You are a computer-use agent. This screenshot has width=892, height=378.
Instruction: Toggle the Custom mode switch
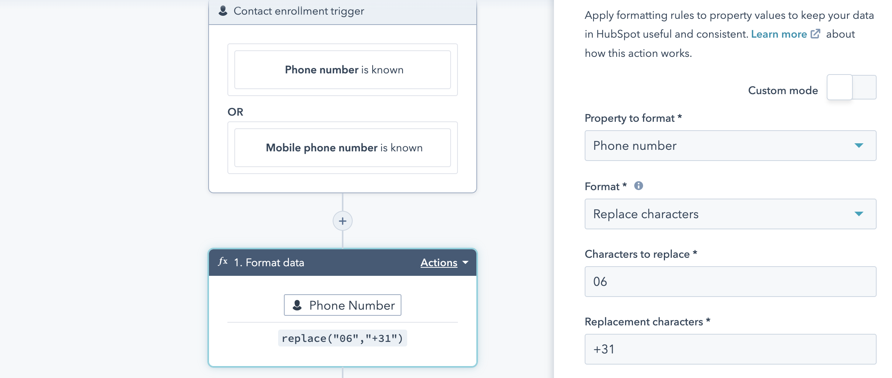(851, 87)
